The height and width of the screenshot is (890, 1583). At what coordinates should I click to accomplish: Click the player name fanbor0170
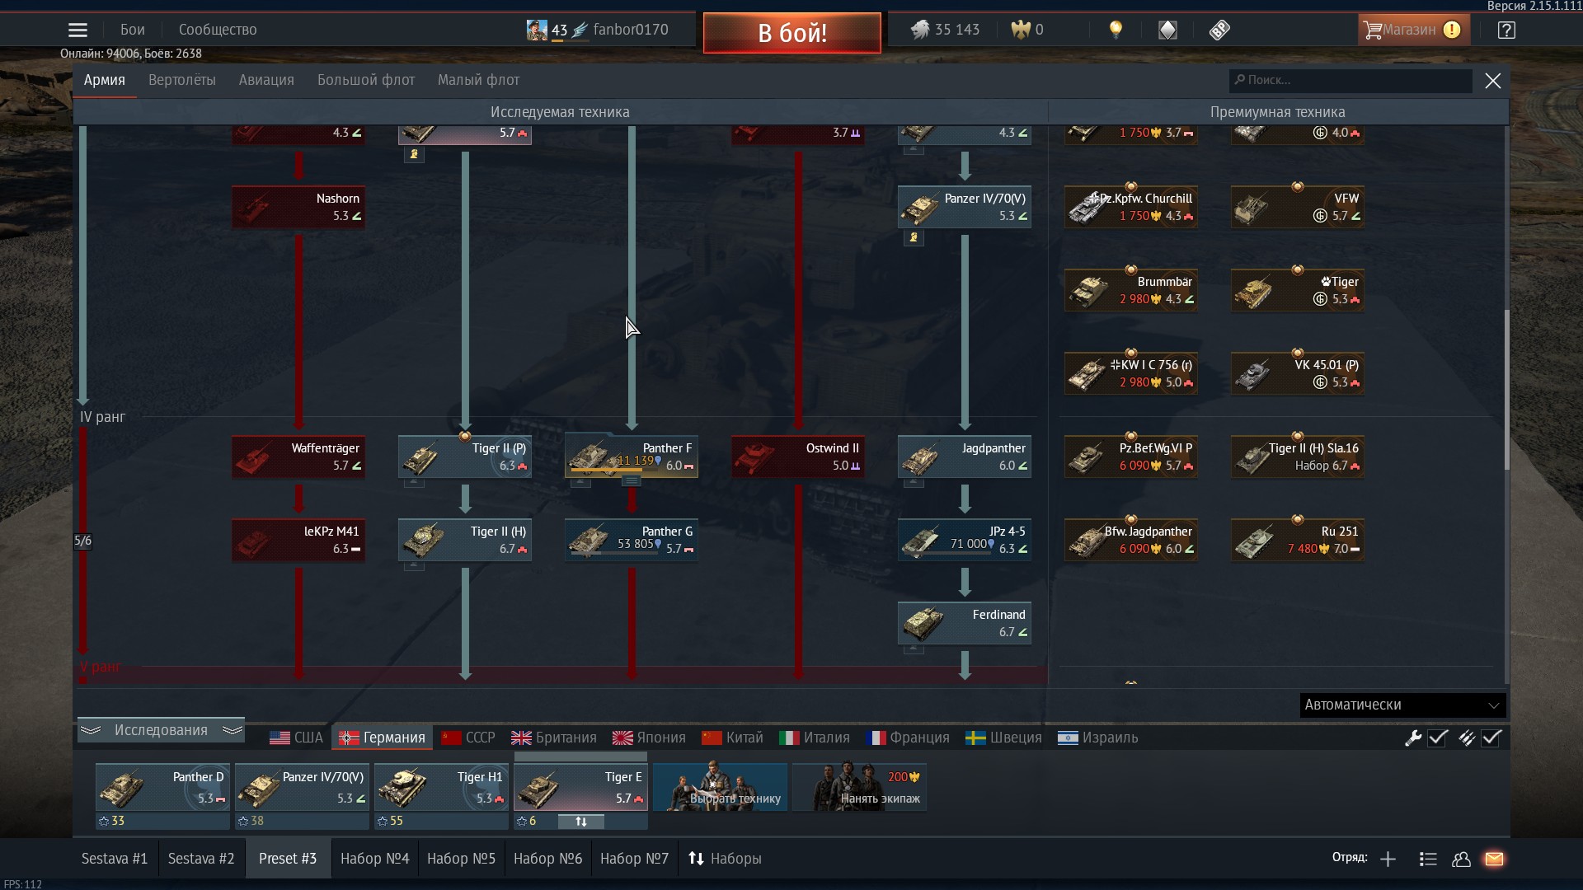tap(631, 30)
